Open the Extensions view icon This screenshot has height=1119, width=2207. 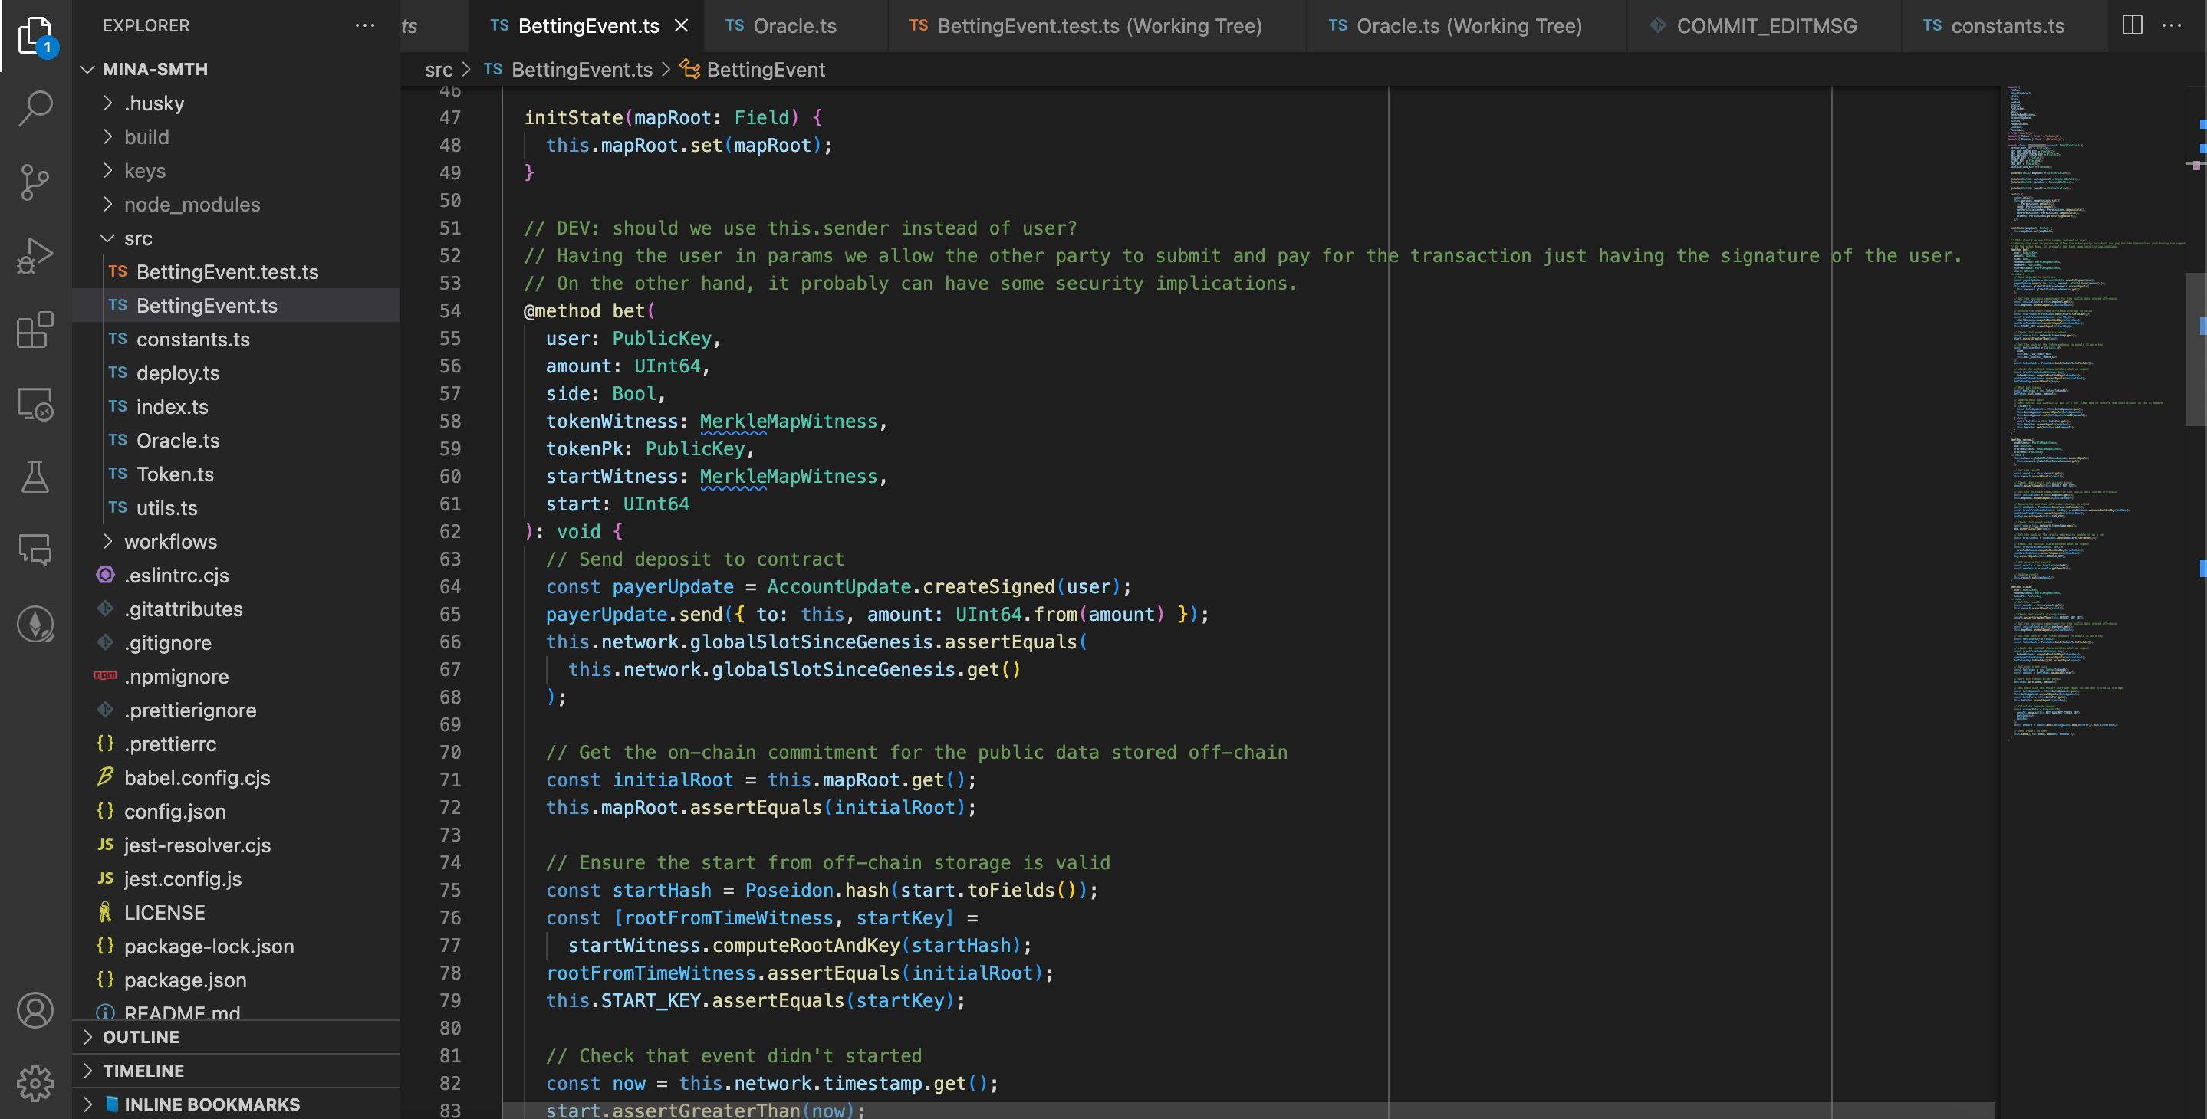click(35, 330)
